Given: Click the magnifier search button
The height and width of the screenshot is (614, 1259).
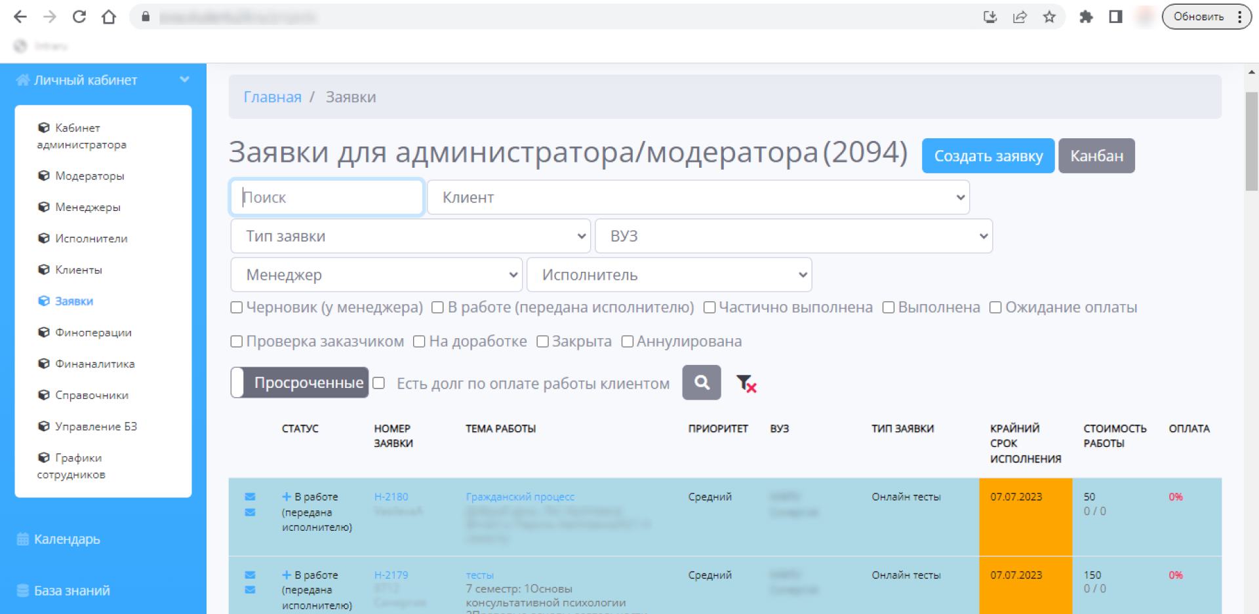Looking at the screenshot, I should click(701, 383).
